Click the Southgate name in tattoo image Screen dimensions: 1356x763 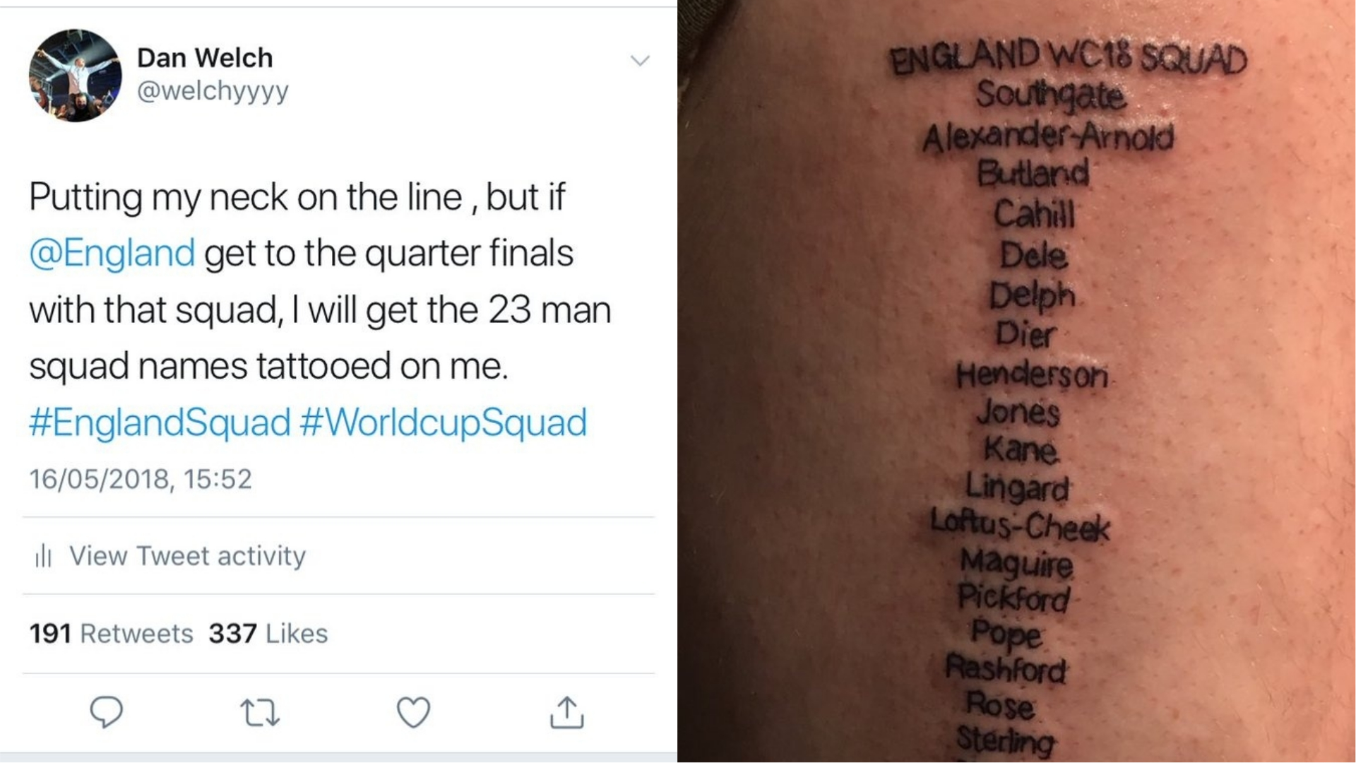1051,95
